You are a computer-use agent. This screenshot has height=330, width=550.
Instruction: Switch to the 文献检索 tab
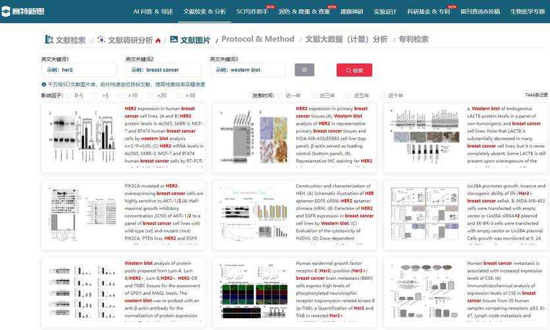point(65,40)
